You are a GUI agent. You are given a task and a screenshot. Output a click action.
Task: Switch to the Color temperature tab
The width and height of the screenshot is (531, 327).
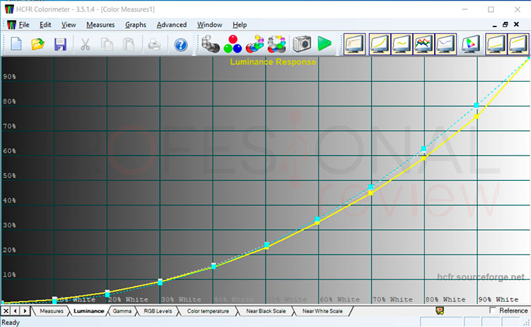point(208,311)
